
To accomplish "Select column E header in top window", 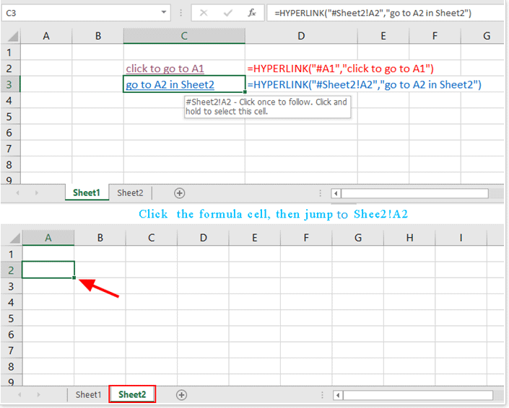I will pos(383,35).
